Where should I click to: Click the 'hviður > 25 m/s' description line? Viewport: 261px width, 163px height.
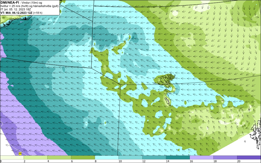pyautogui.click(x=29, y=6)
